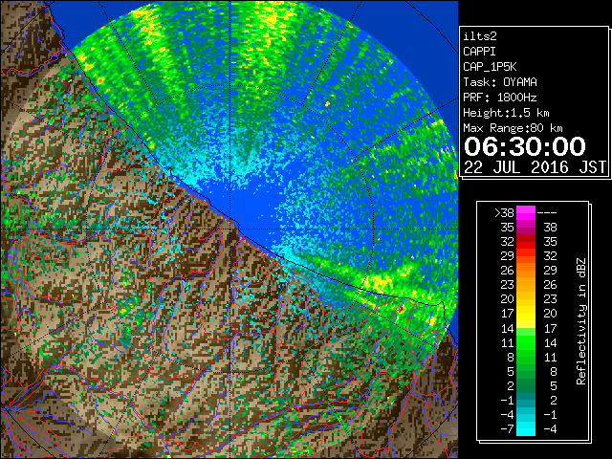Click the cyan -7 dBZ legend swatch
This screenshot has height=459, width=612.
pyautogui.click(x=526, y=428)
